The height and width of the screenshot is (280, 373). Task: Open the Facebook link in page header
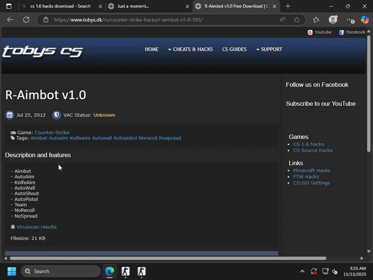tap(352, 32)
